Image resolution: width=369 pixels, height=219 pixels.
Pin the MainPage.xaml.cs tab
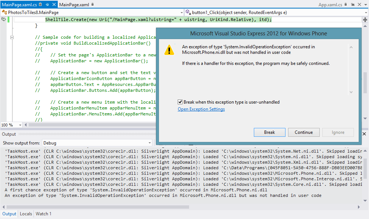pos(47,4)
